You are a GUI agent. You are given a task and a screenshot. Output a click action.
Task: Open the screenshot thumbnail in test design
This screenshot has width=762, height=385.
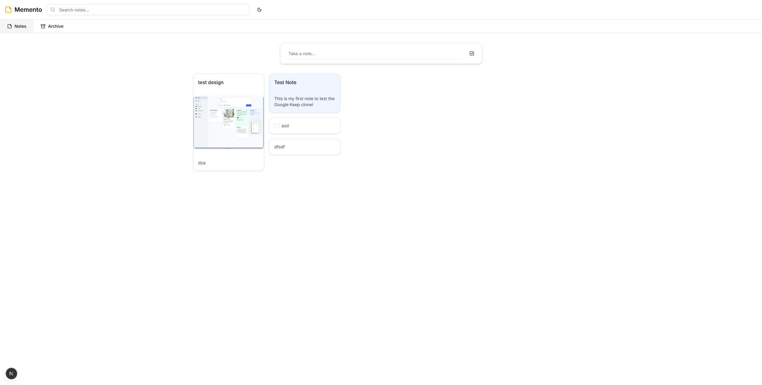228,122
